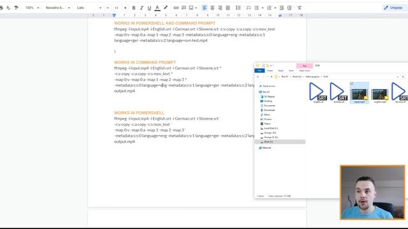Image resolution: width=408 pixels, height=229 pixels.
Task: Click the left indent marker on ruler
Action: [x=114, y=15]
